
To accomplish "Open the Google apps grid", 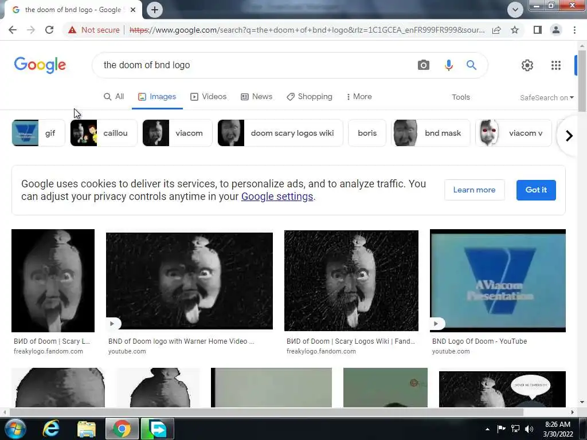I will tap(556, 65).
